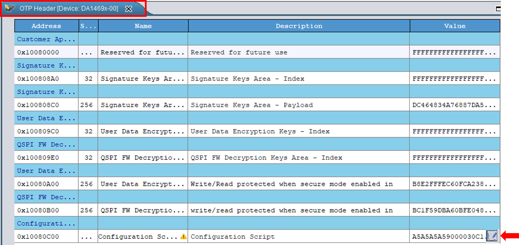The width and height of the screenshot is (519, 245).
Task: Click warning icon beside Configuration Sc... name
Action: tap(183, 237)
